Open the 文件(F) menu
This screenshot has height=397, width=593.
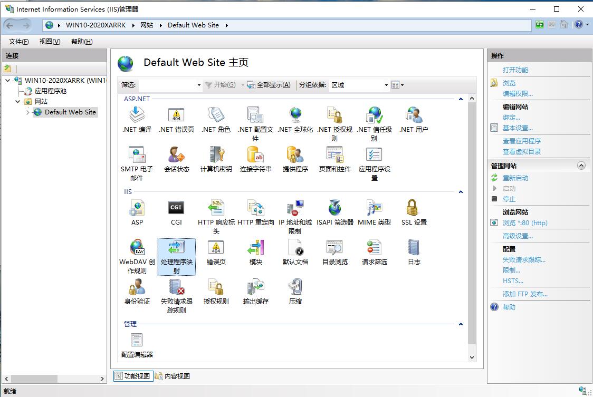18,42
